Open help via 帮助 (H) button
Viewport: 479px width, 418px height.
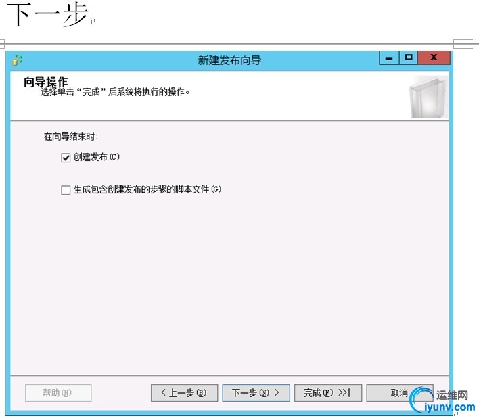(58, 393)
